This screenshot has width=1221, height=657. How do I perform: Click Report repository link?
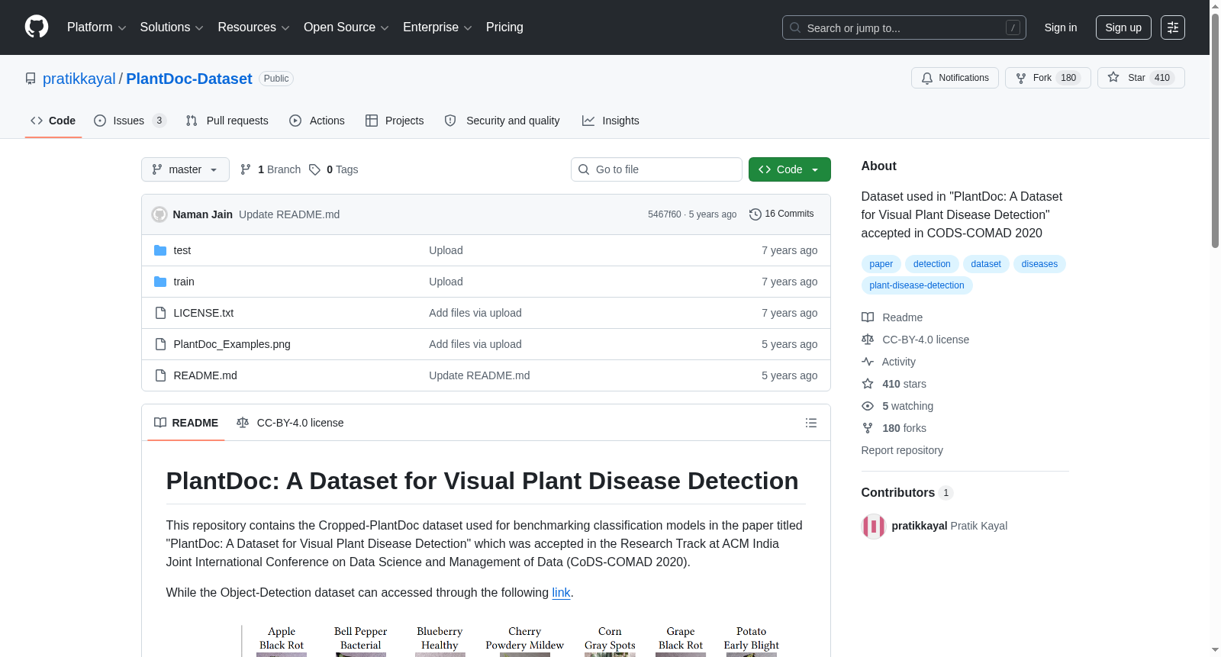pyautogui.click(x=902, y=450)
